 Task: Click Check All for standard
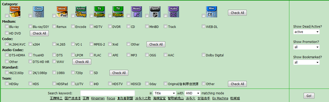[119, 73]
